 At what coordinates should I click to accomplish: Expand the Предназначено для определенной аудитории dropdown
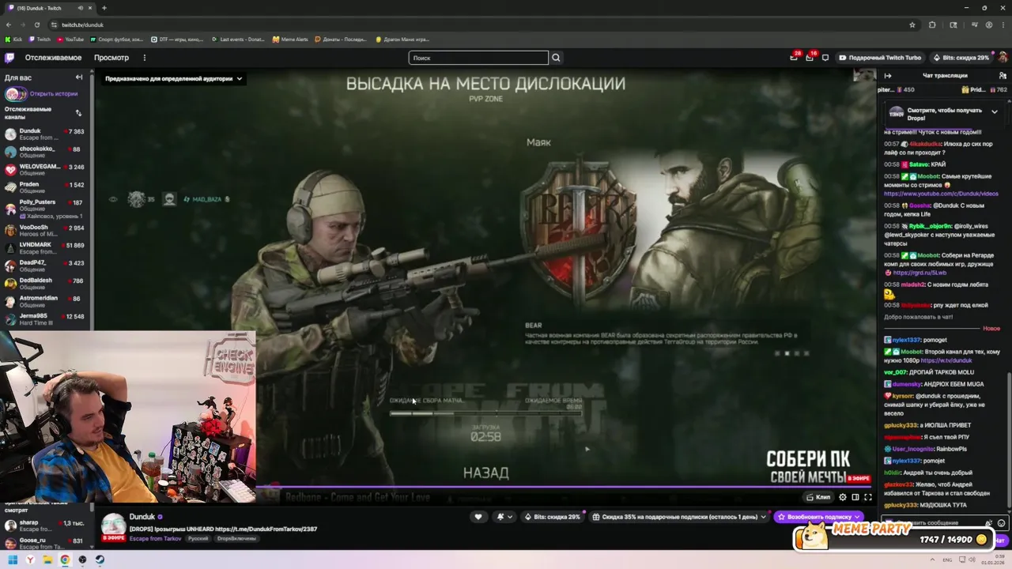(x=173, y=78)
